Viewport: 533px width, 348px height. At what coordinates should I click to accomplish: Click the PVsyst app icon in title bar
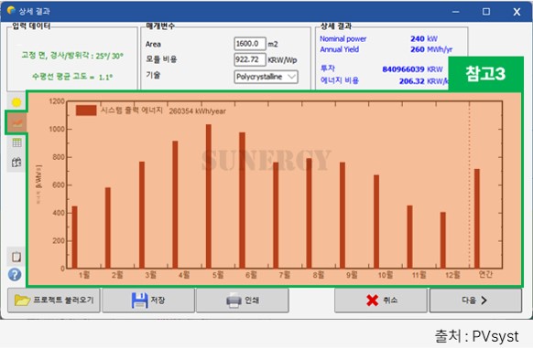coord(11,10)
